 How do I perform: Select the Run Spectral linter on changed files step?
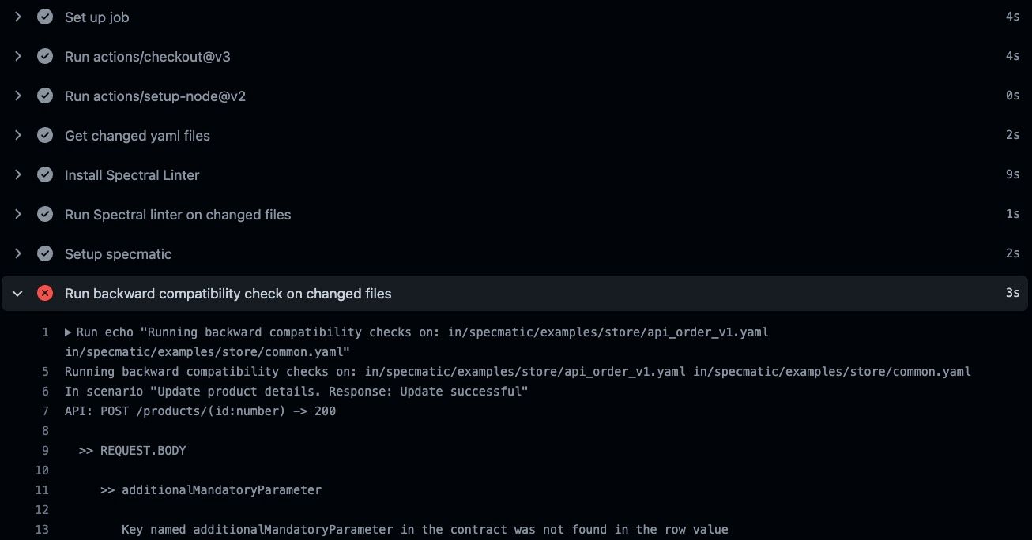(177, 214)
